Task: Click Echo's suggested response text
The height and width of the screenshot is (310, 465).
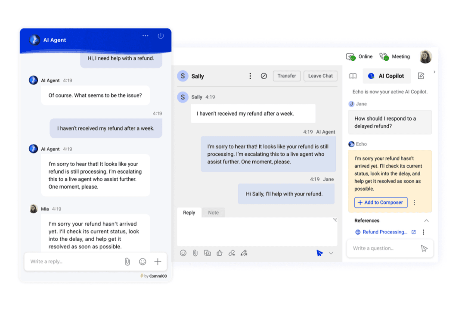Action: 388,174
